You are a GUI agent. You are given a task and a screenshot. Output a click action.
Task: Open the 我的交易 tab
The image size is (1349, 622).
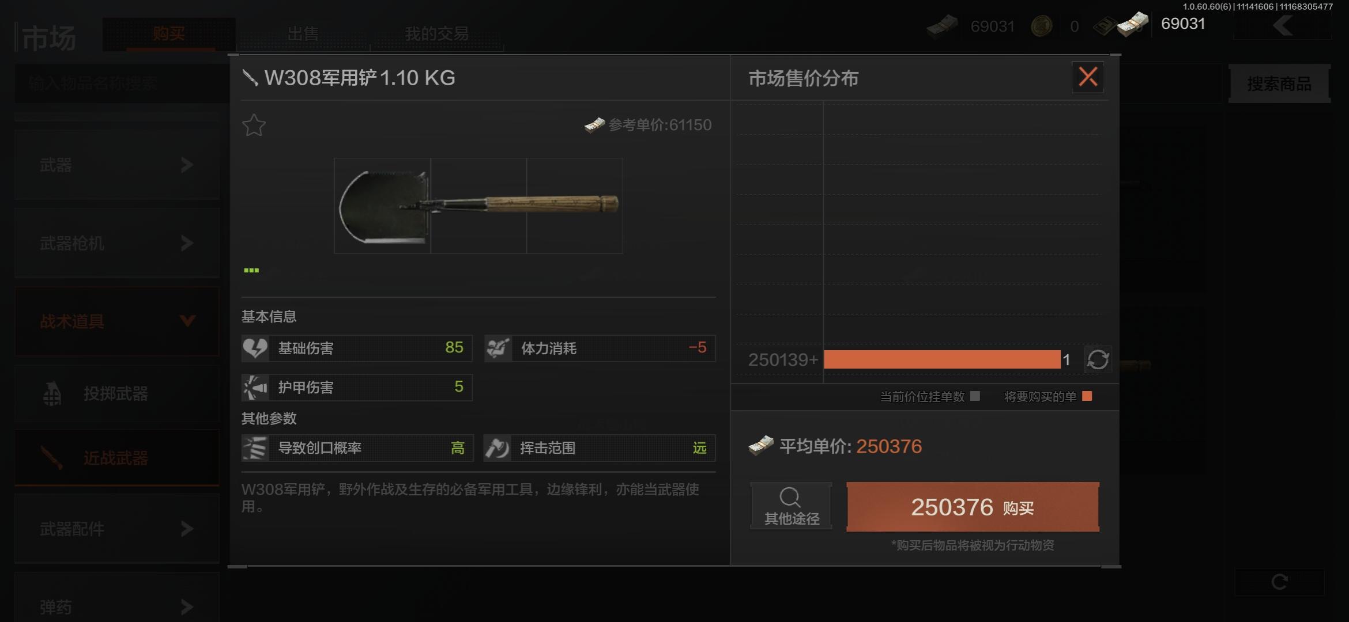(436, 34)
